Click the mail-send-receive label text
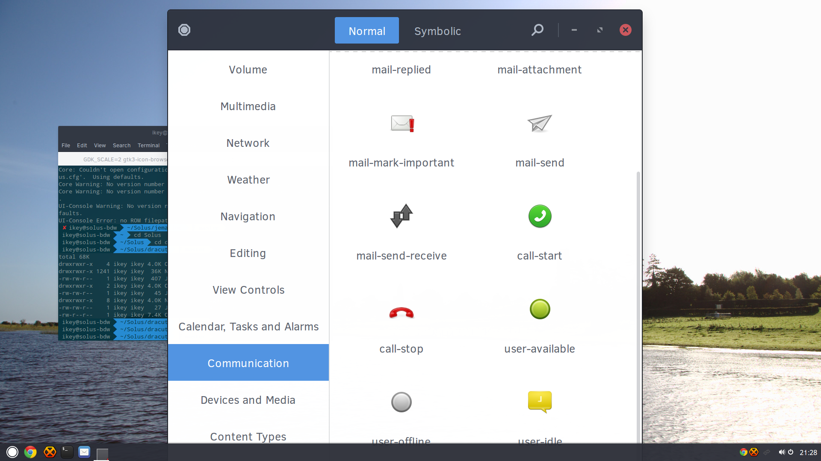Image resolution: width=821 pixels, height=461 pixels. tap(401, 256)
